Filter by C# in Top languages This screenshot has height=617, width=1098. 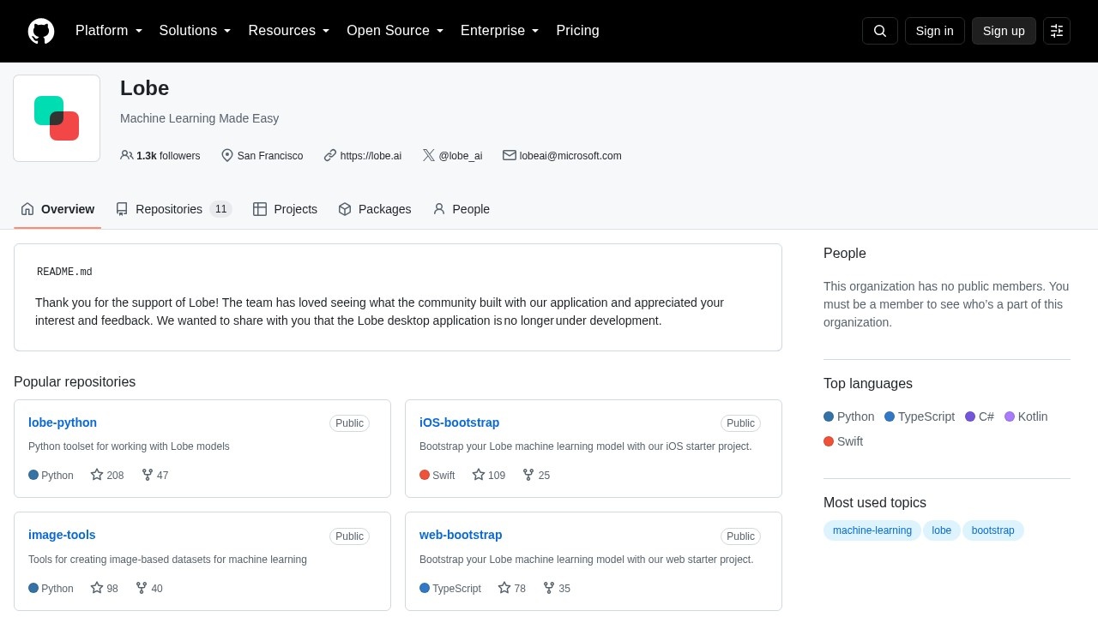tap(980, 416)
